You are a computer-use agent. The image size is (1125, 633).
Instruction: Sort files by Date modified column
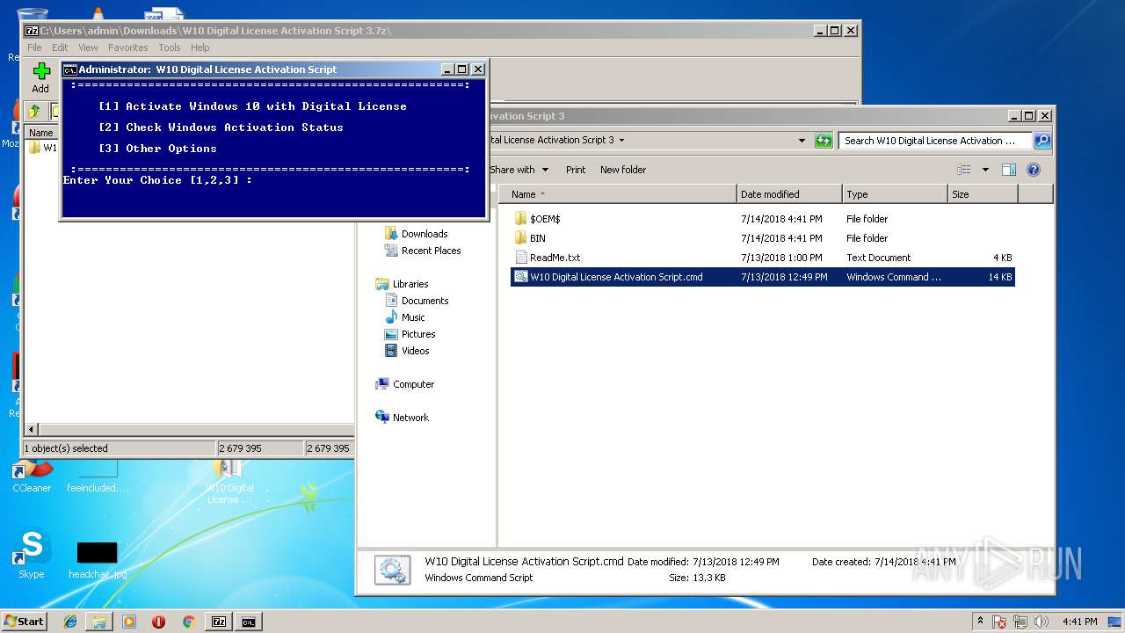789,194
